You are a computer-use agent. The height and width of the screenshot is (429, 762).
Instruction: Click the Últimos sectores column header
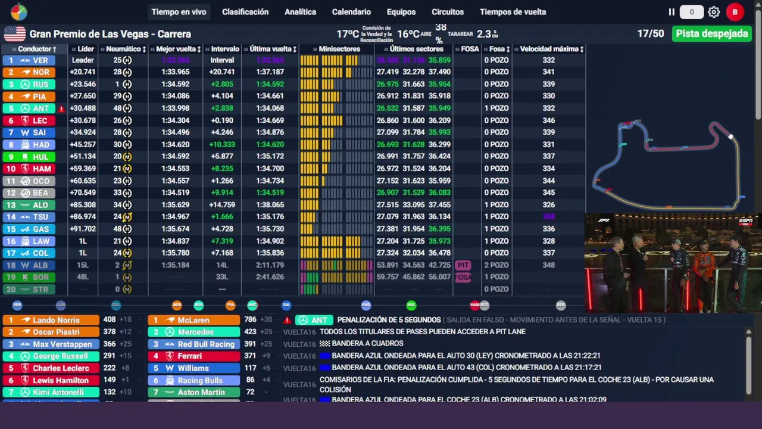coord(414,49)
